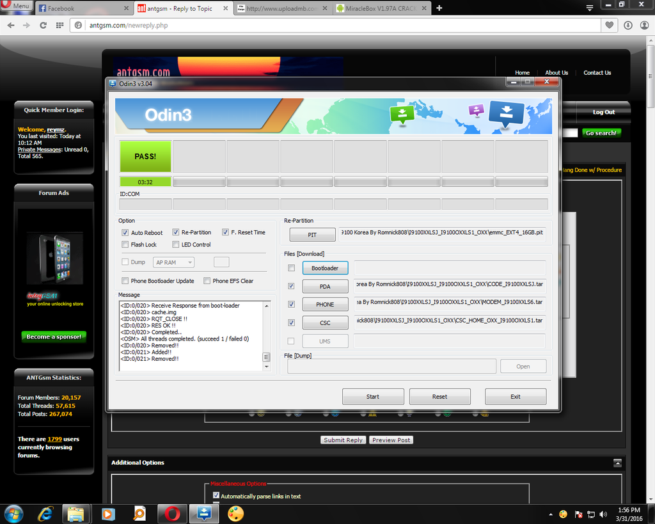Click down arrow of Message log scrollbar
Viewport: 655px width, 524px height.
(267, 367)
